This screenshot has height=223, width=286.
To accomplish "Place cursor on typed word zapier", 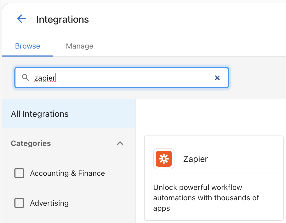I will 44,78.
